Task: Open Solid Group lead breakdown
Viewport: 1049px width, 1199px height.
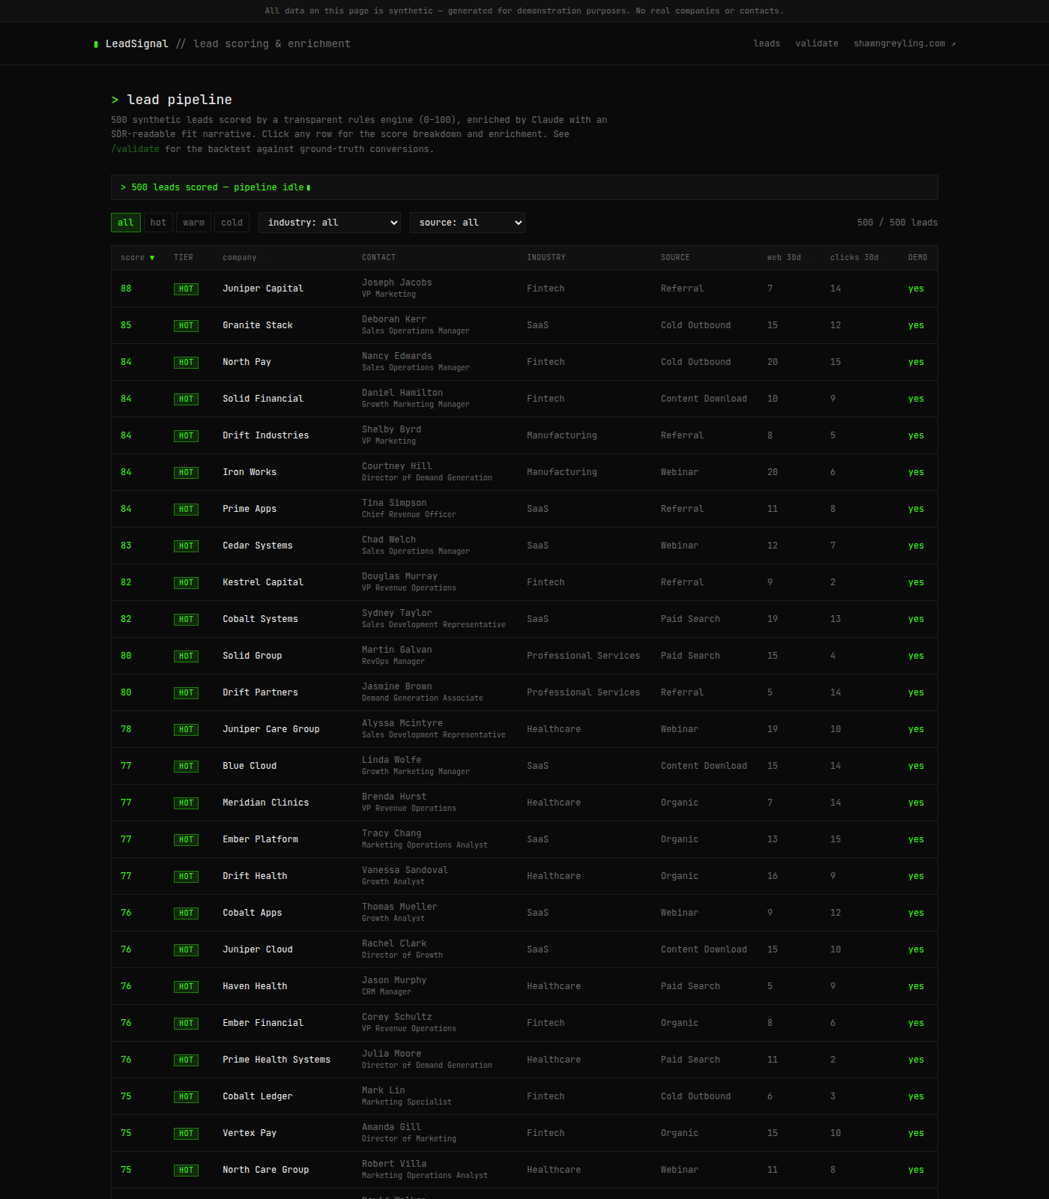Action: tap(524, 656)
